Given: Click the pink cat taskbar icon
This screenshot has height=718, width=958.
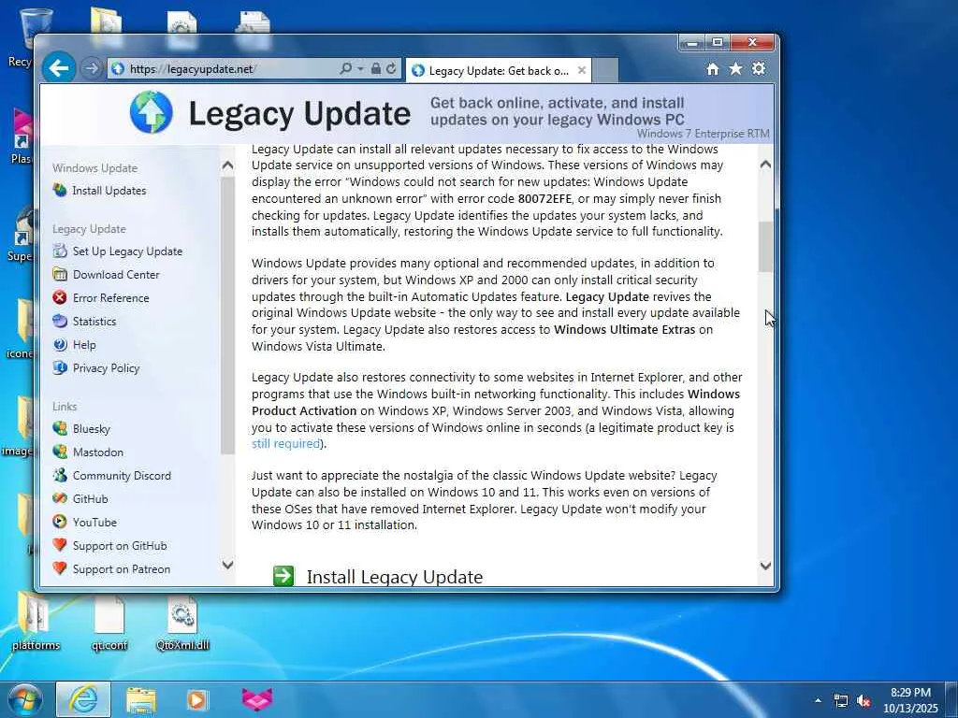Looking at the screenshot, I should (257, 699).
